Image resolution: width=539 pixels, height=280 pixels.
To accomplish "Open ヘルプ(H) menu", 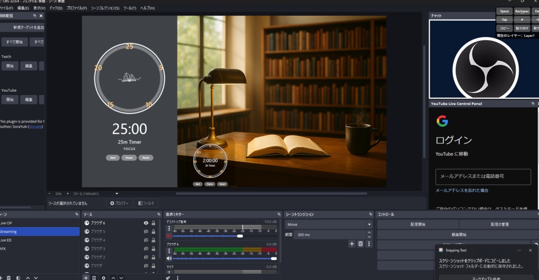I will click(x=147, y=8).
